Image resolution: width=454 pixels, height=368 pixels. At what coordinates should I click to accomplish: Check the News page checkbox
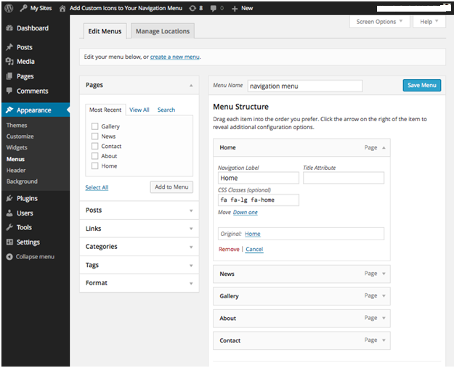pos(94,136)
